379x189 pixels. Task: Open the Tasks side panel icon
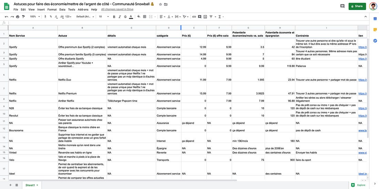375,41
